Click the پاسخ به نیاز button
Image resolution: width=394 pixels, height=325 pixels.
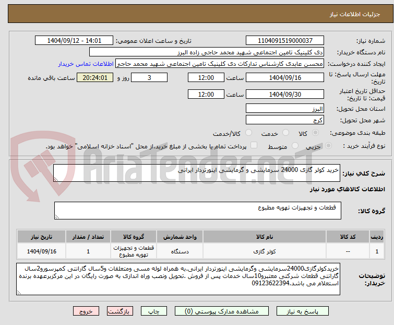click(303, 311)
